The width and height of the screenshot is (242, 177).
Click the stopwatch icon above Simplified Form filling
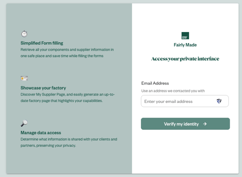pos(24,34)
